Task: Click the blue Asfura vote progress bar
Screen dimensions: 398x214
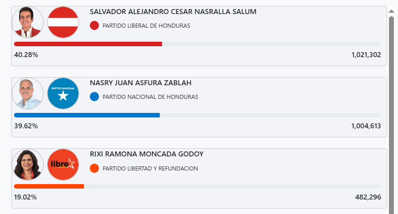Action: tap(87, 115)
